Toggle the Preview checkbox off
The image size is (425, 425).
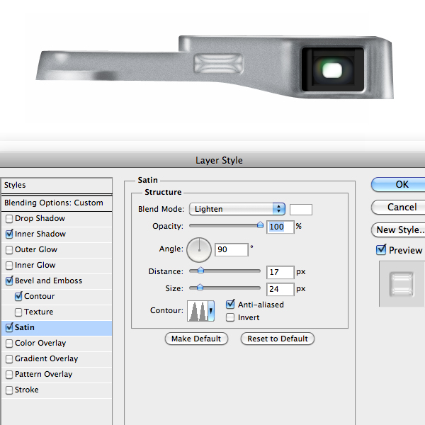381,249
